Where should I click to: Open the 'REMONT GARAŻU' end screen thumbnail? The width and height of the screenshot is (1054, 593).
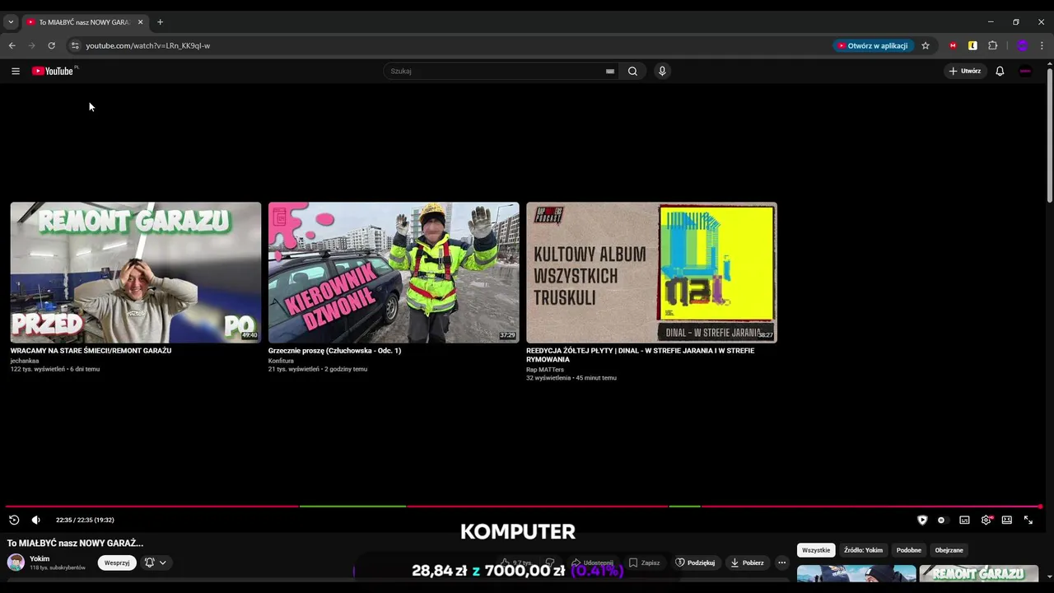(x=136, y=273)
